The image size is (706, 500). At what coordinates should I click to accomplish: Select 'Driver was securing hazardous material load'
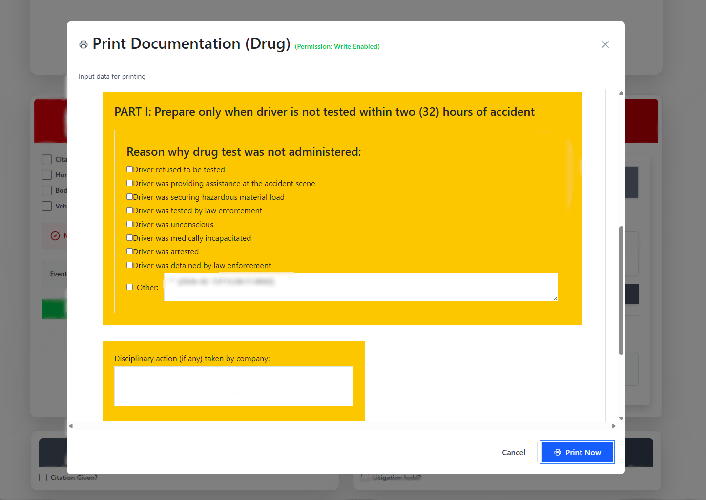click(130, 197)
